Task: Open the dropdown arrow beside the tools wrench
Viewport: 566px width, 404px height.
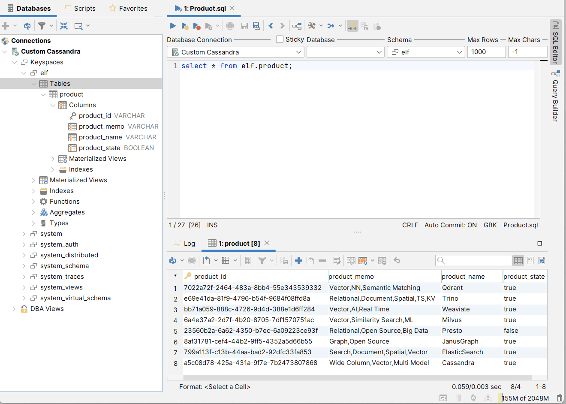Action: coord(321,26)
